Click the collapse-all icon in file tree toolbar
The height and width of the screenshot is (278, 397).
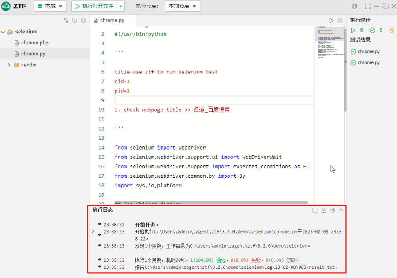83,20
